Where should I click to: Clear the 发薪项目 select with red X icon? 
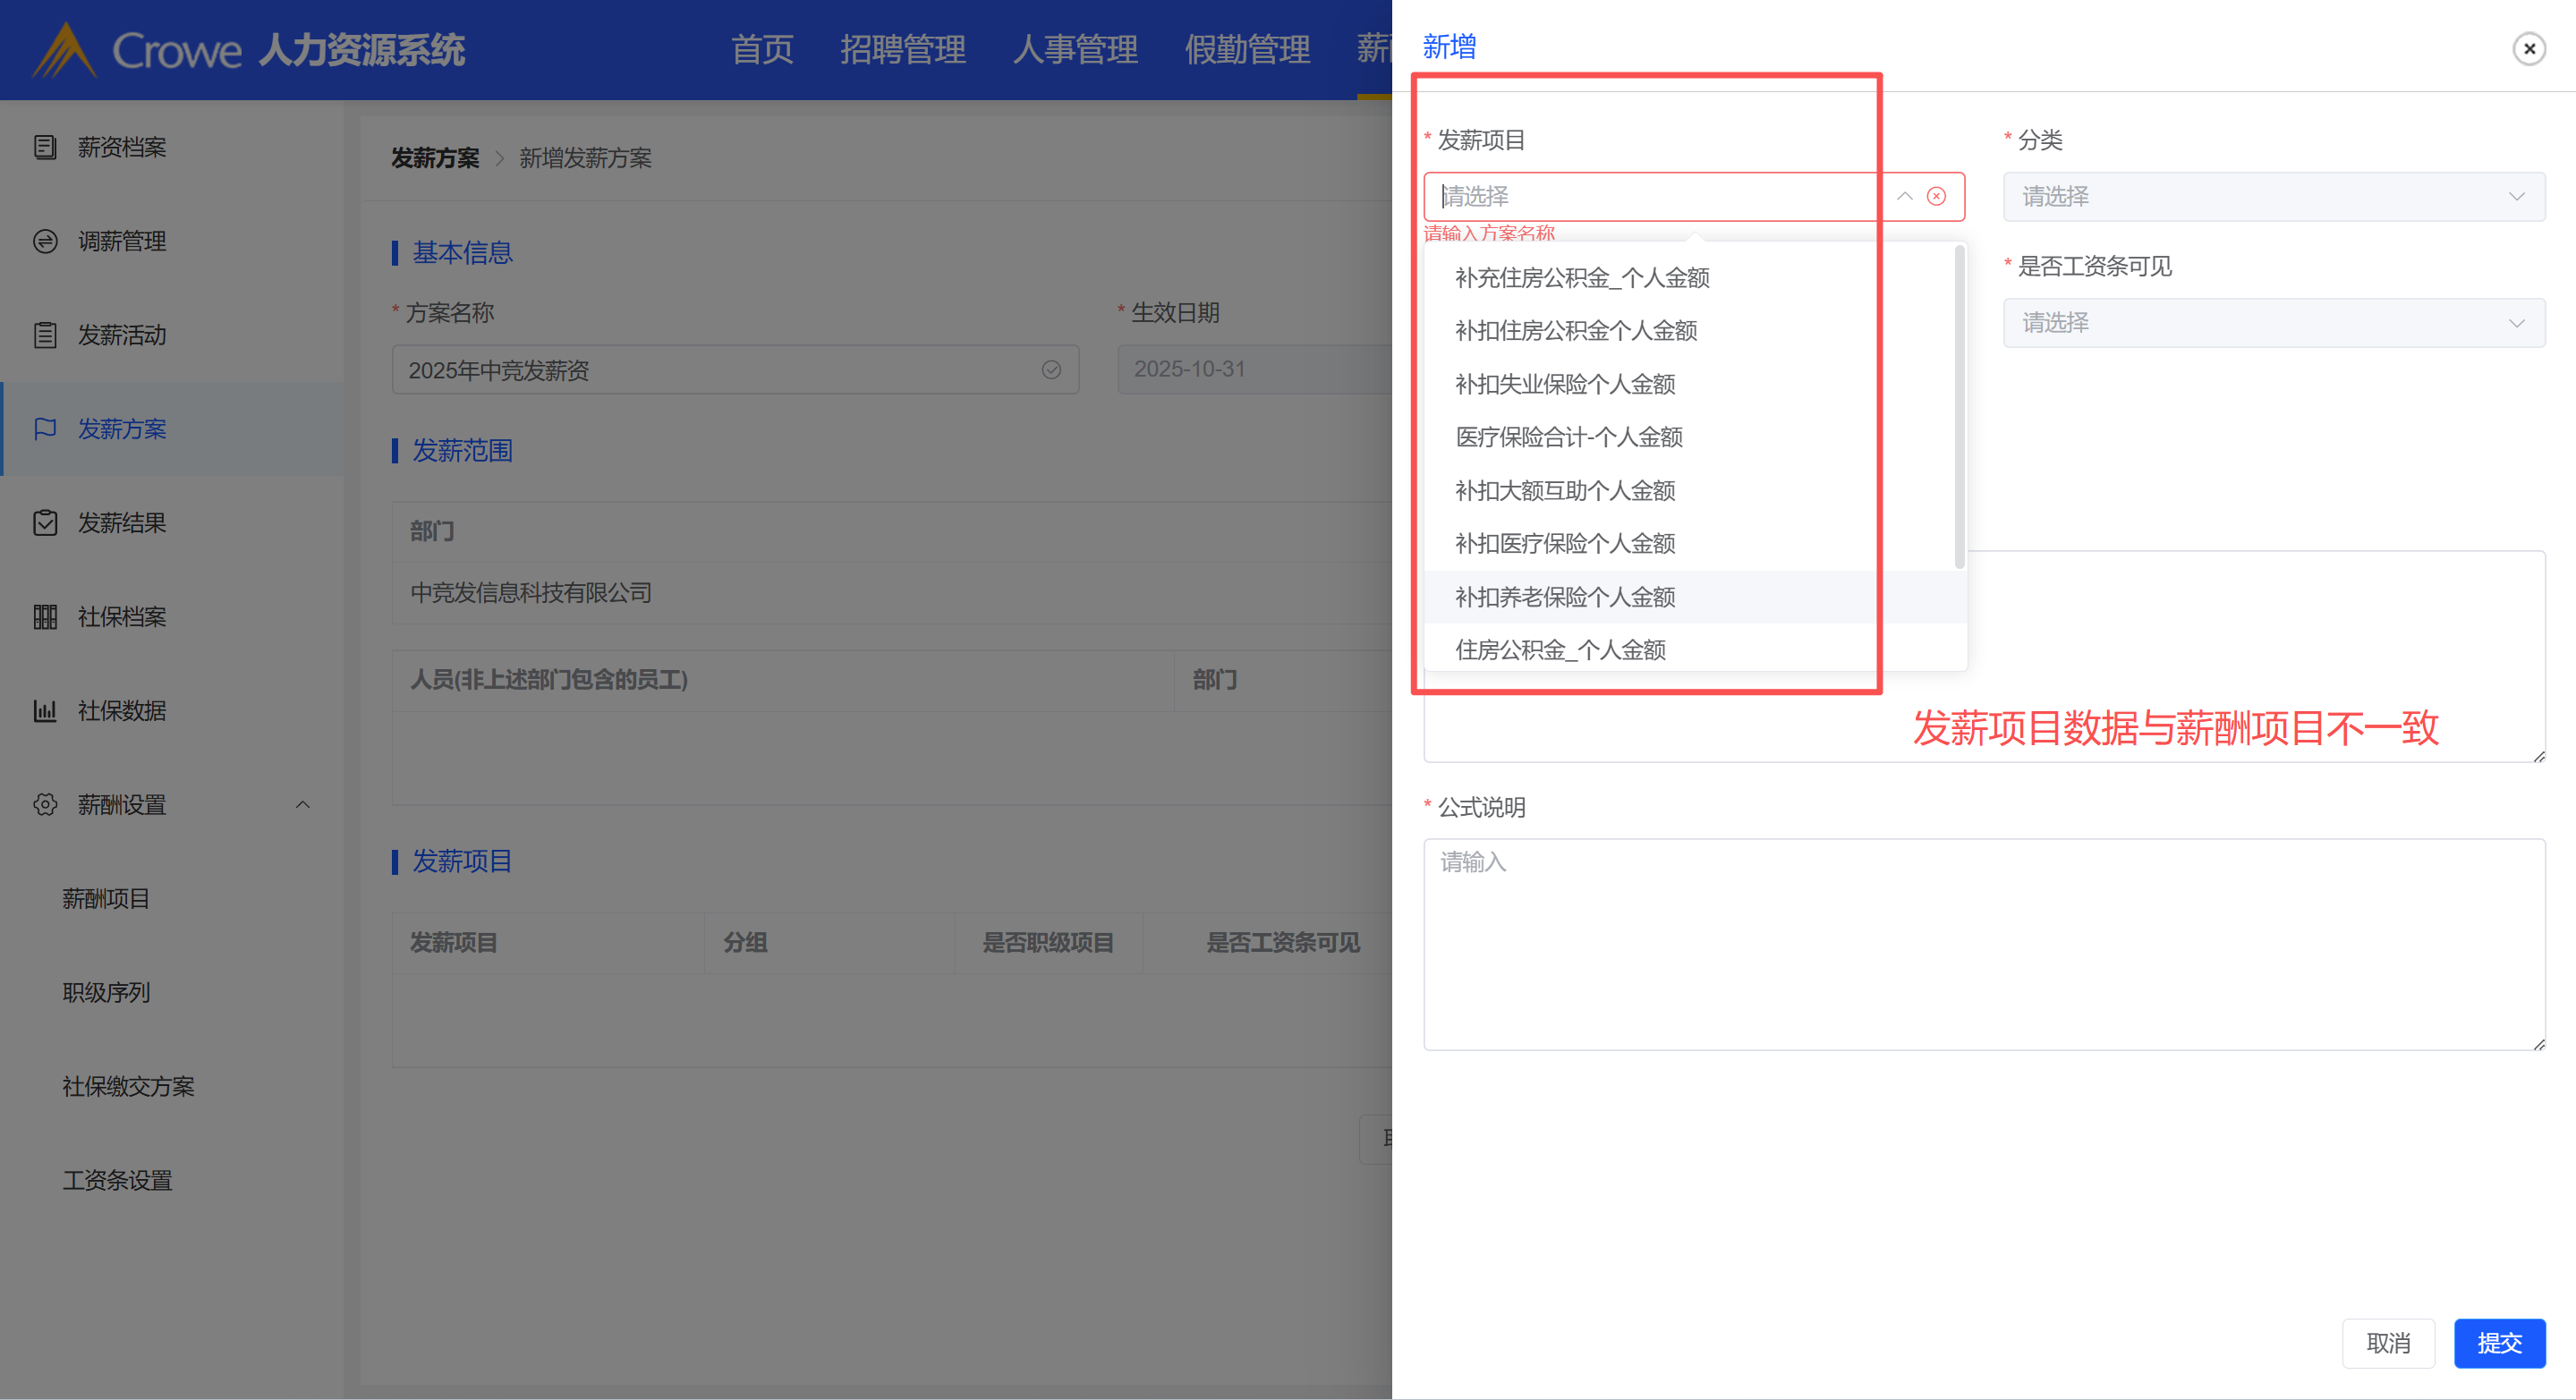[x=1936, y=196]
